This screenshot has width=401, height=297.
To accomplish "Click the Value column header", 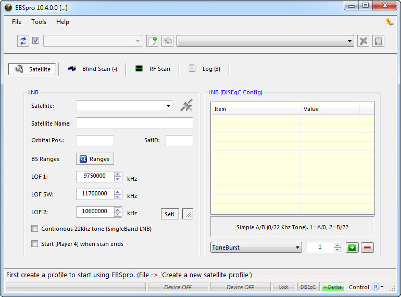I will [330, 109].
